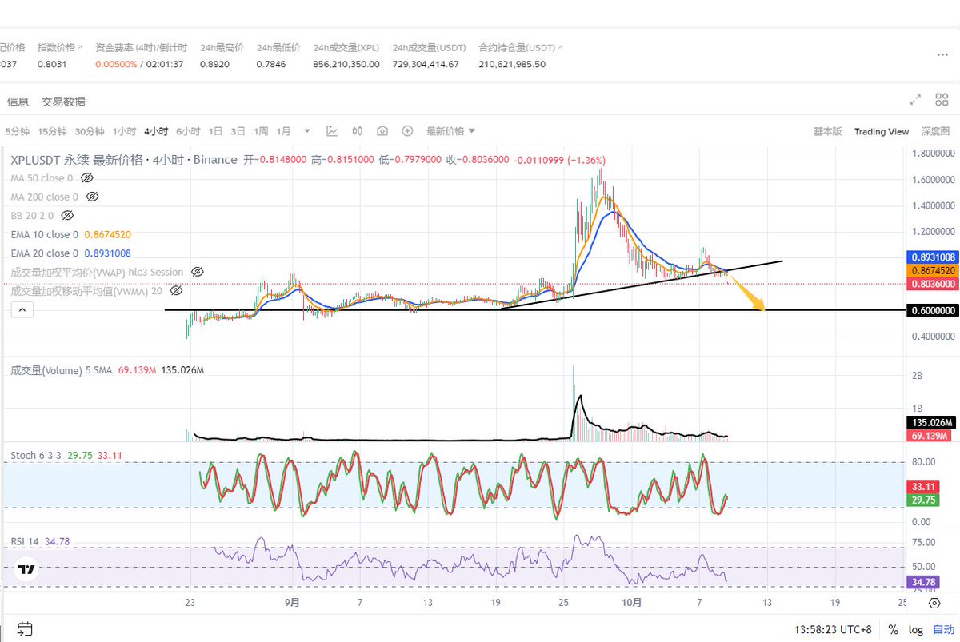Select the 4小时 timeframe
This screenshot has width=960, height=642.
point(156,131)
